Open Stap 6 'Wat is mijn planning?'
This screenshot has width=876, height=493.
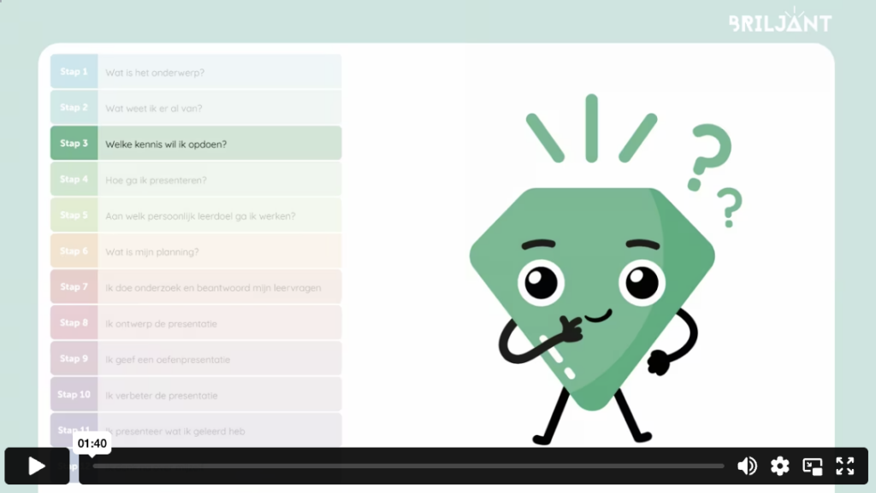pos(196,251)
